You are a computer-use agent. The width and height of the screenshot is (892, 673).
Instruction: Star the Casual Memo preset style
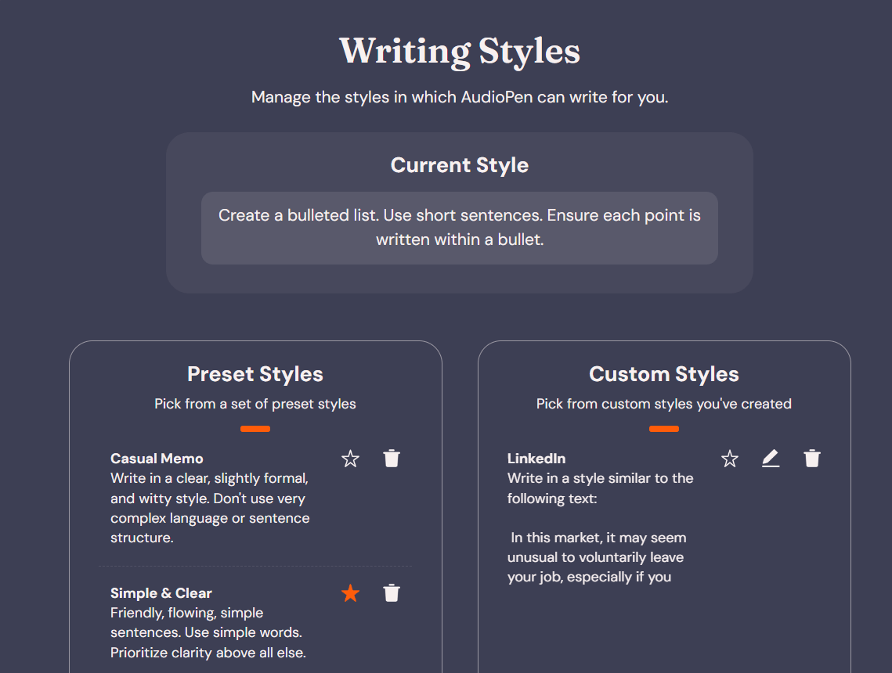click(x=350, y=458)
